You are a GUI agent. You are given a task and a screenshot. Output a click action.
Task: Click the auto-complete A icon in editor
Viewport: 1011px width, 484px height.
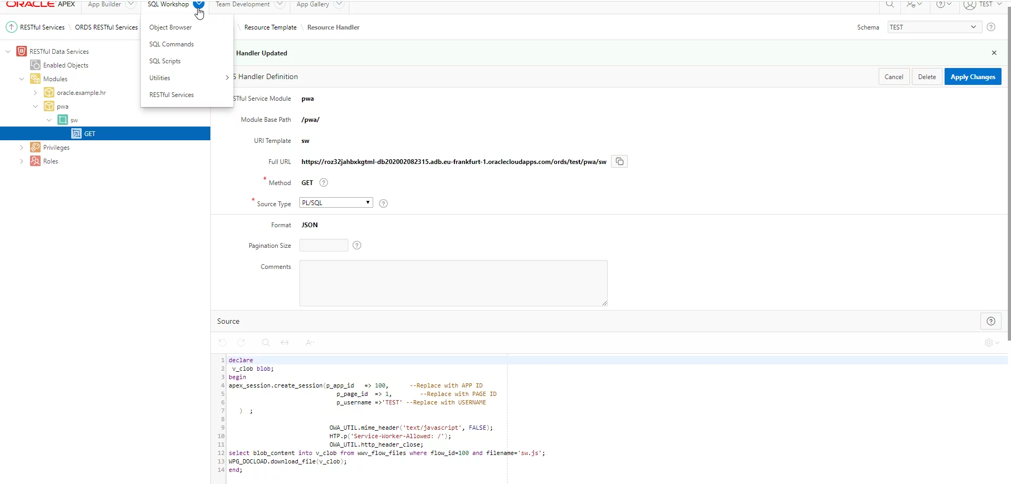[310, 343]
